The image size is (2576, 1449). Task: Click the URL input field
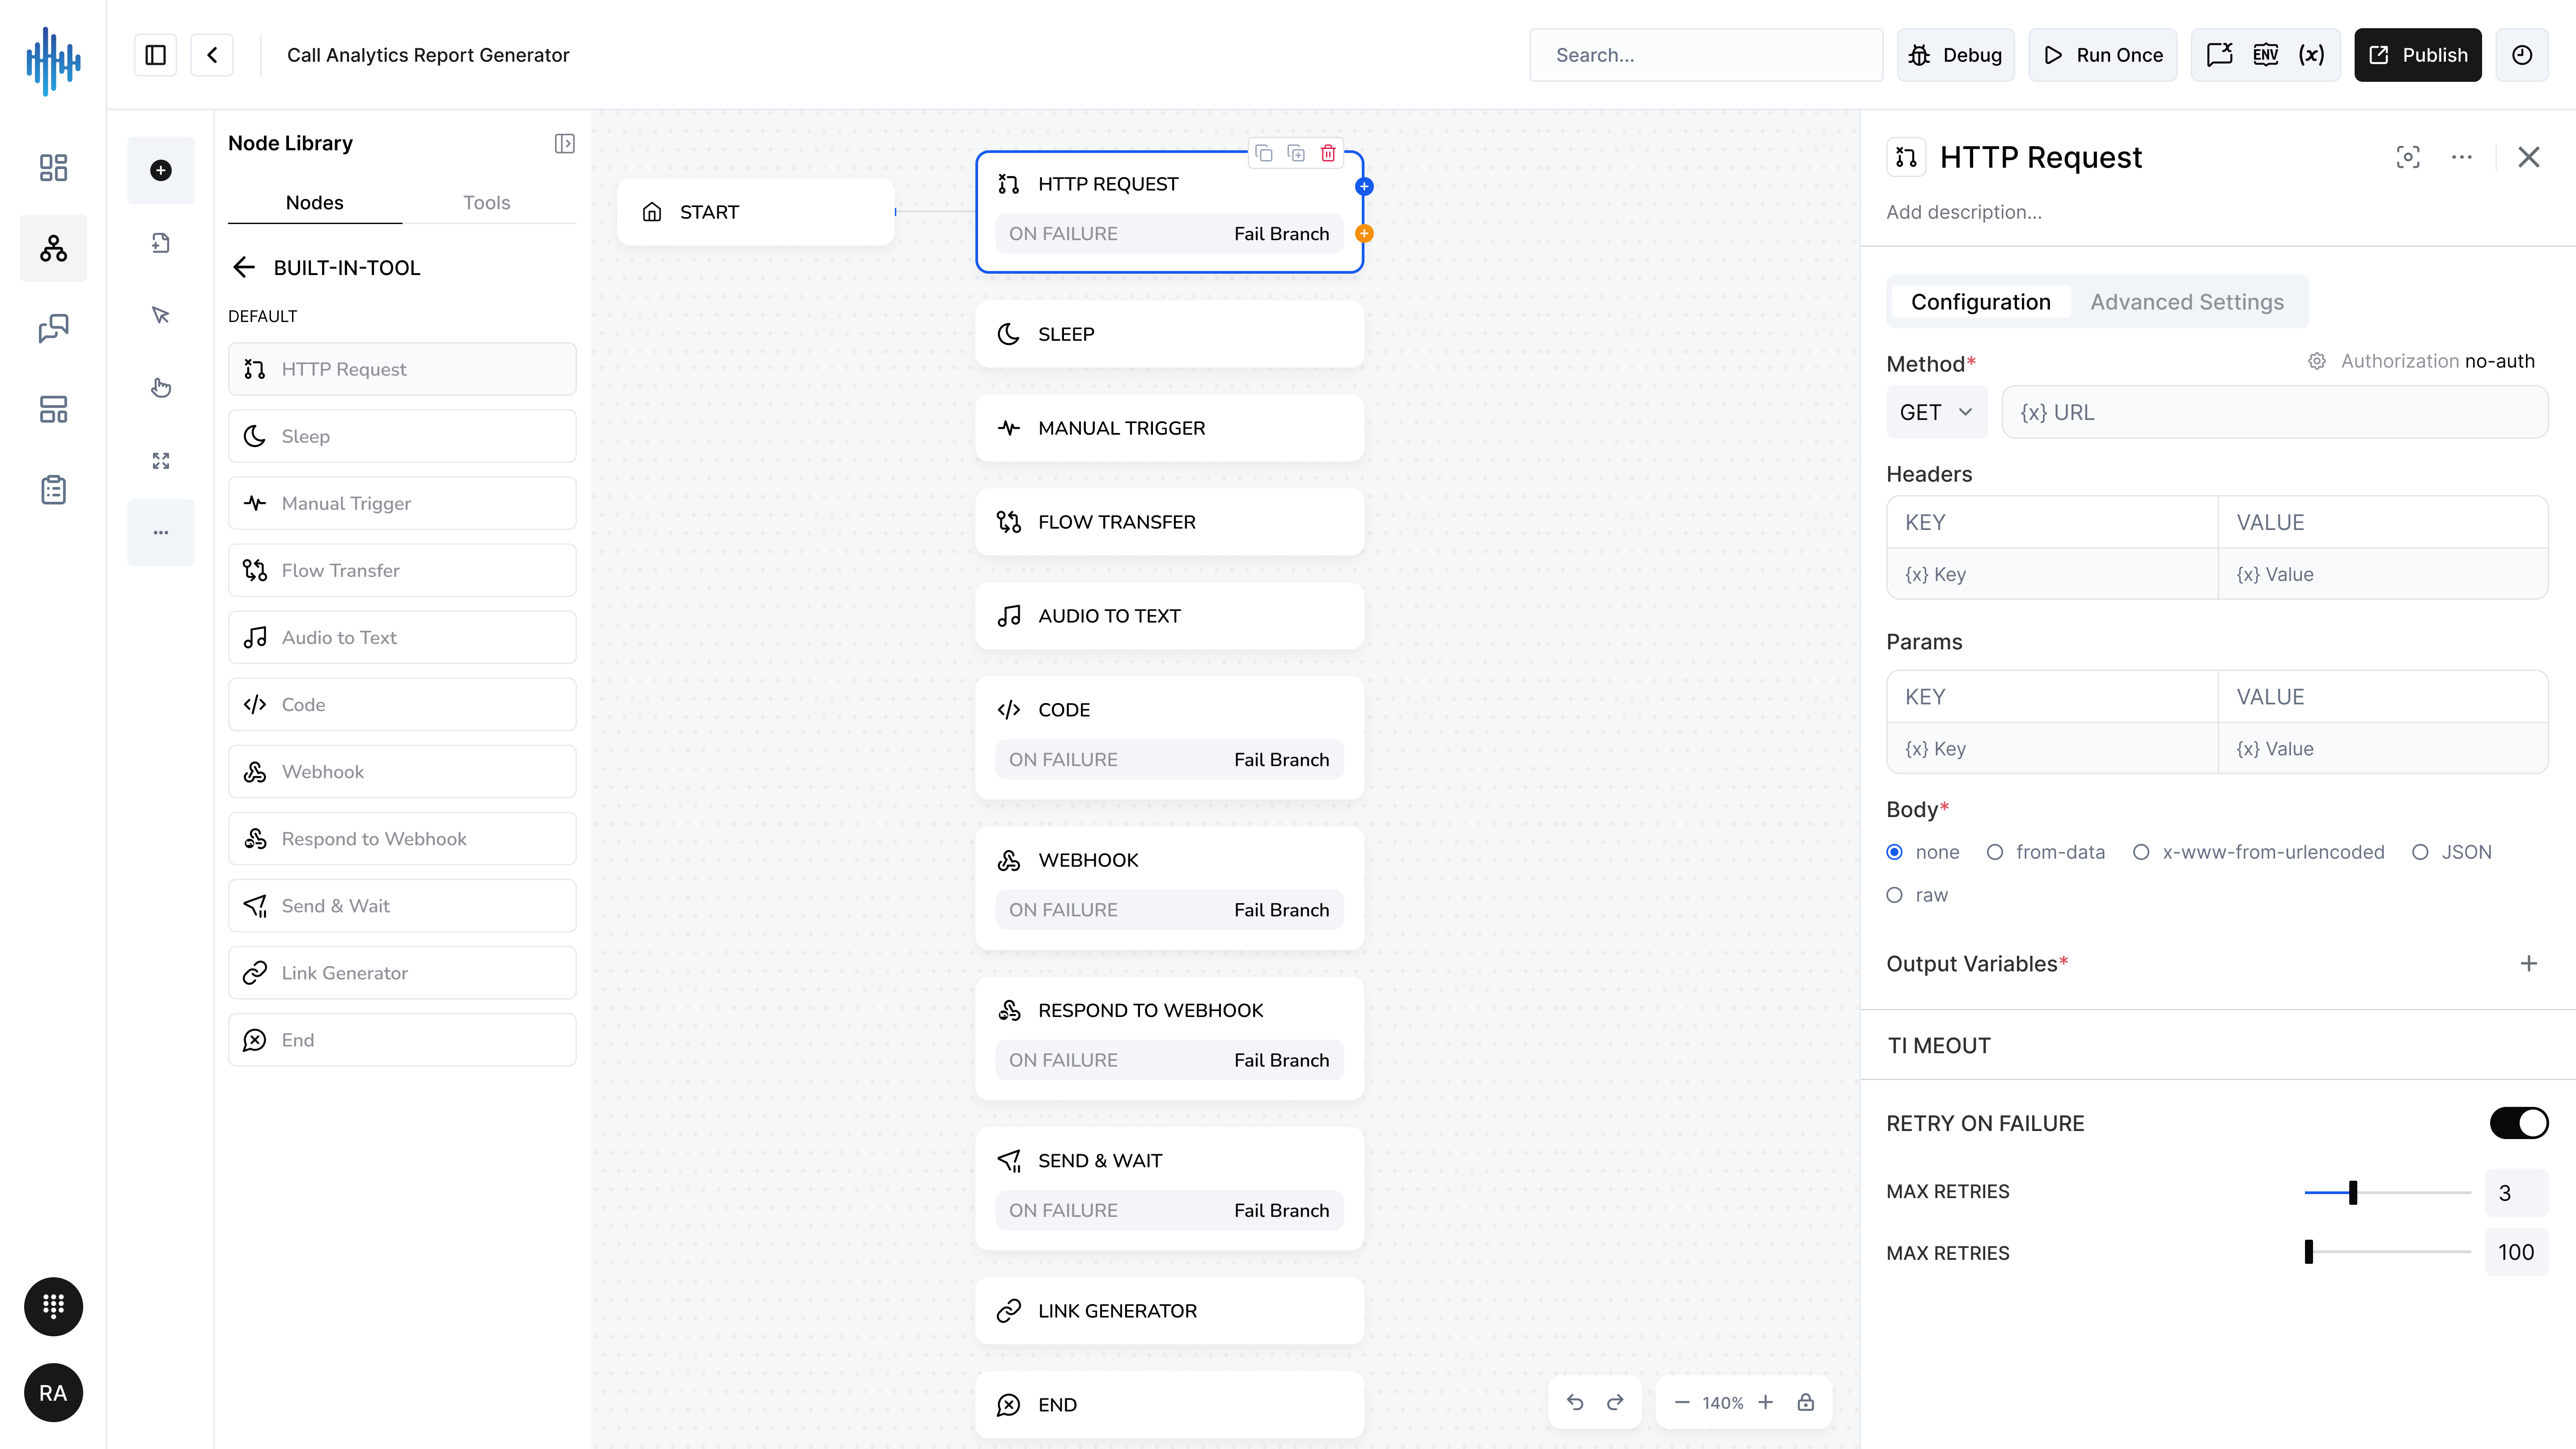tap(2274, 412)
